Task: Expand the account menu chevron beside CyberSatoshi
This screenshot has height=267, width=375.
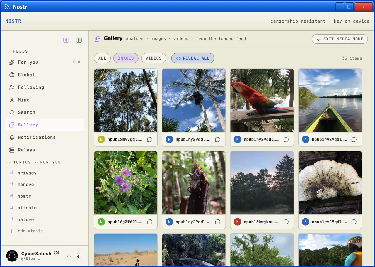Action: (x=69, y=256)
